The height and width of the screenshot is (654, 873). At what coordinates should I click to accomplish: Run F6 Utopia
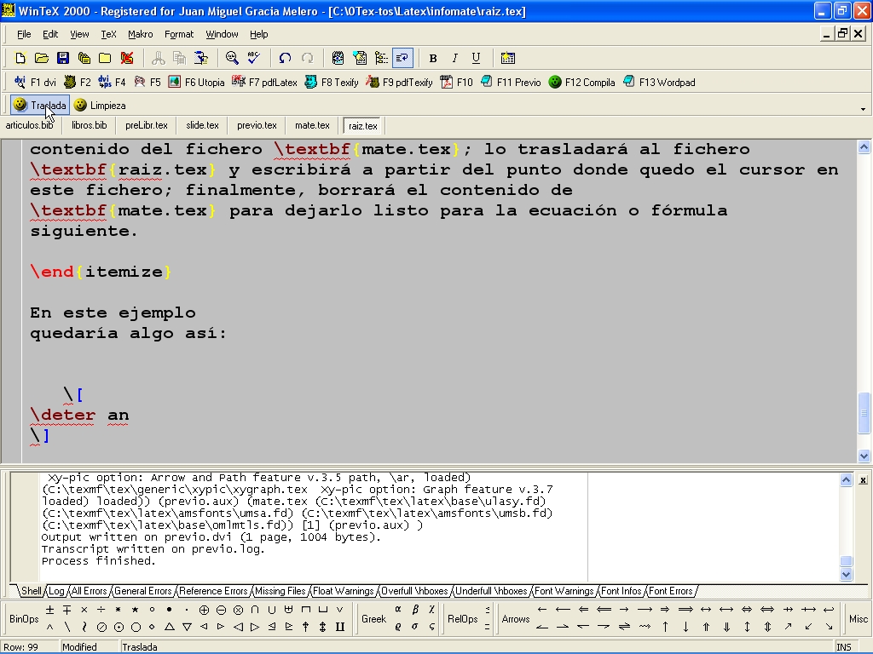pos(197,83)
